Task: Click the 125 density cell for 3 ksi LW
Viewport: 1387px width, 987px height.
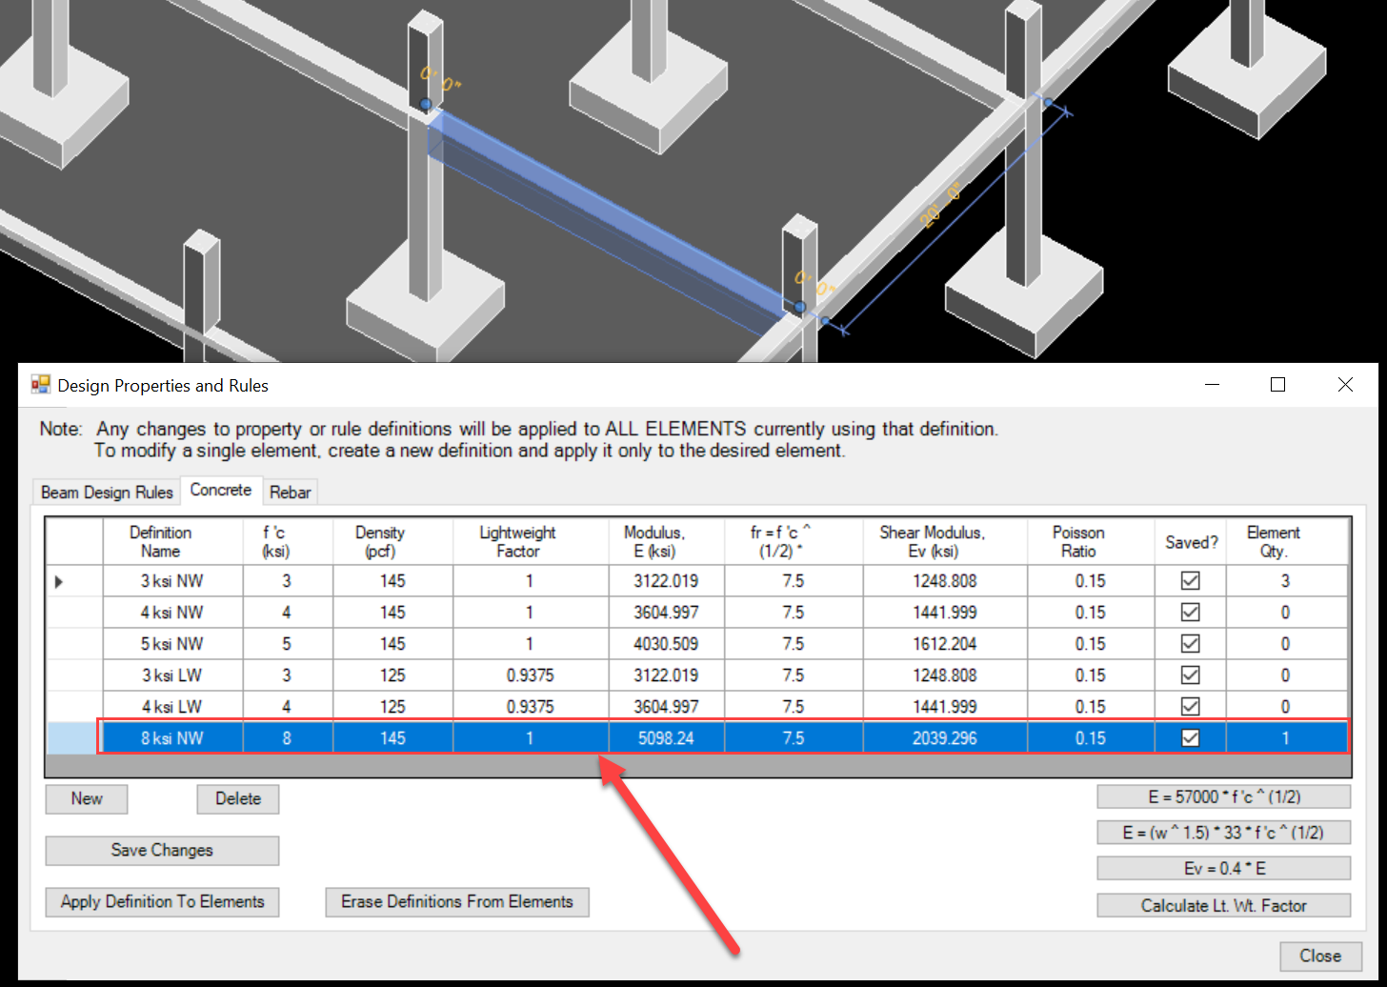Action: (392, 675)
